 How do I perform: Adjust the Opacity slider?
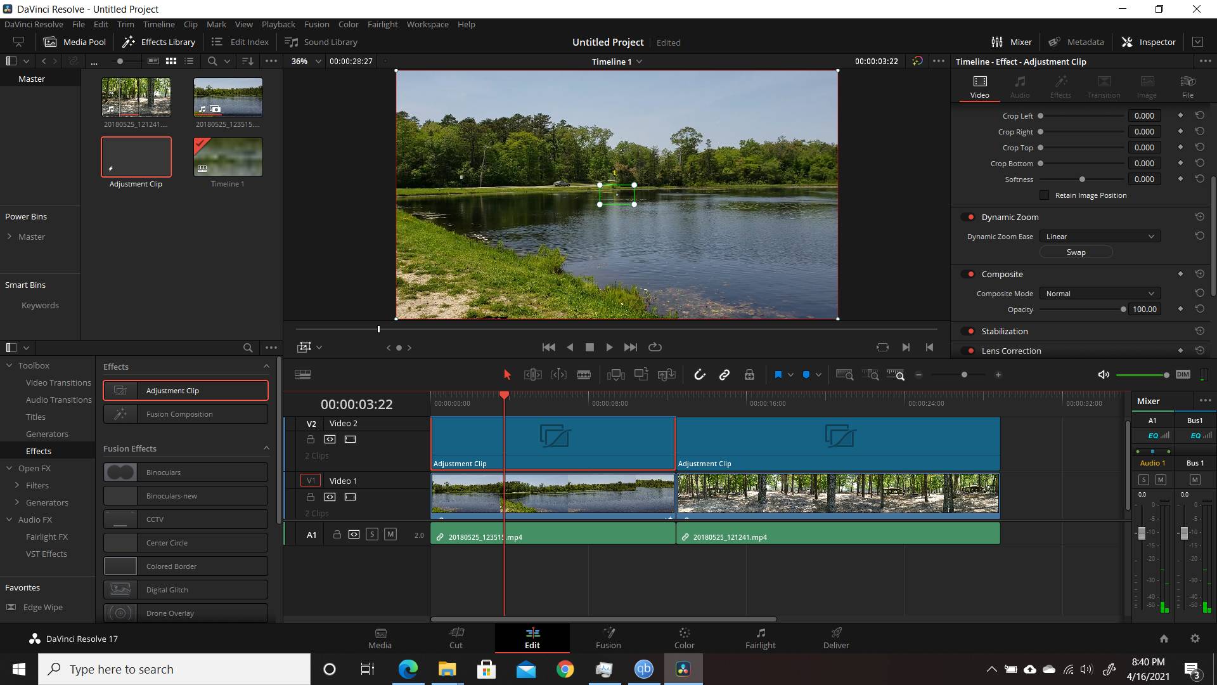tap(1123, 310)
